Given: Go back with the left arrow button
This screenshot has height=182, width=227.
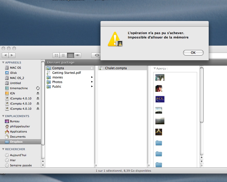Looking at the screenshot, I should [5, 55].
